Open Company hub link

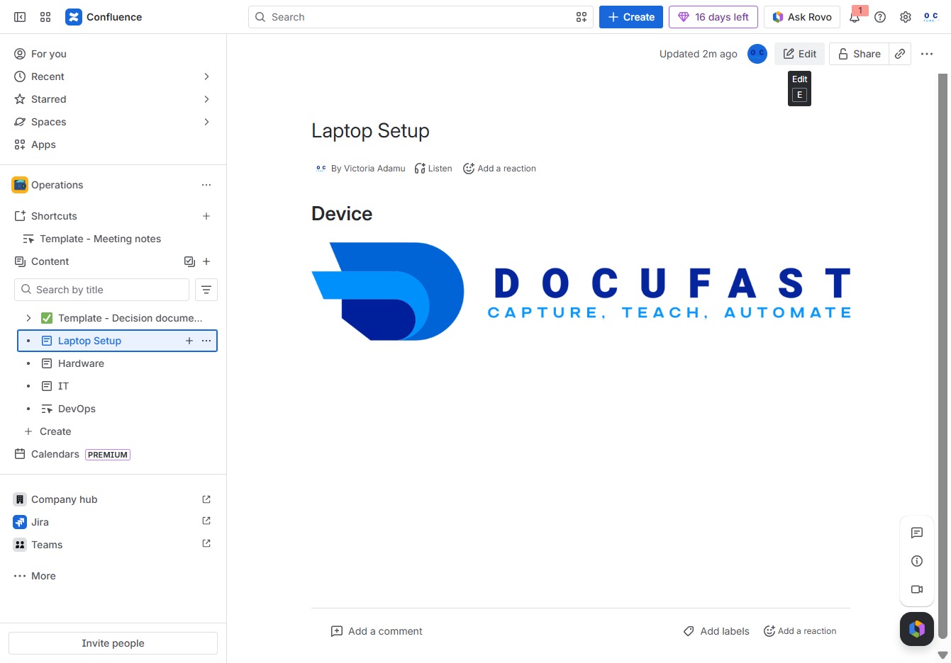point(113,499)
